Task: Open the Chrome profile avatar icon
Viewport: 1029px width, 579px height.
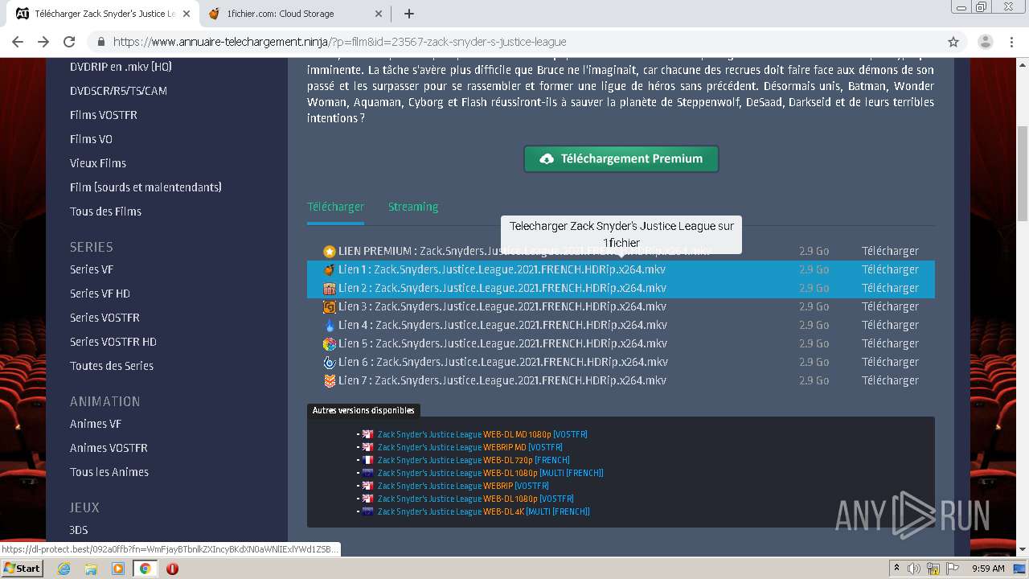Action: tap(986, 42)
